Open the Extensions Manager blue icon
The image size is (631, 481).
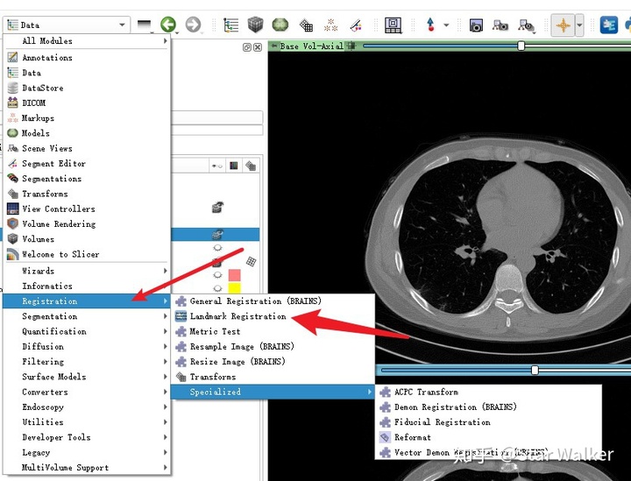coord(609,25)
